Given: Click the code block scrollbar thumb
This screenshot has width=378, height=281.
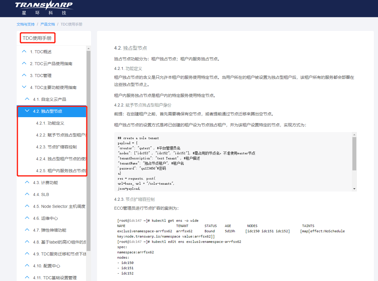Looking at the screenshot, I should coord(354,153).
